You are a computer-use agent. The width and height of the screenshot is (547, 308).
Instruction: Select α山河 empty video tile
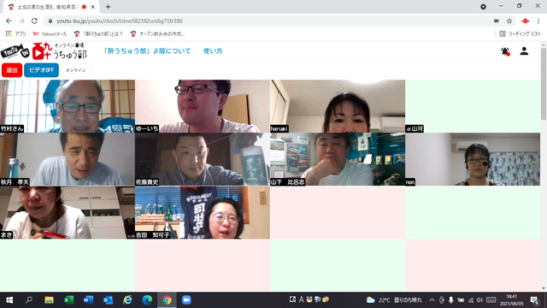[x=473, y=106]
